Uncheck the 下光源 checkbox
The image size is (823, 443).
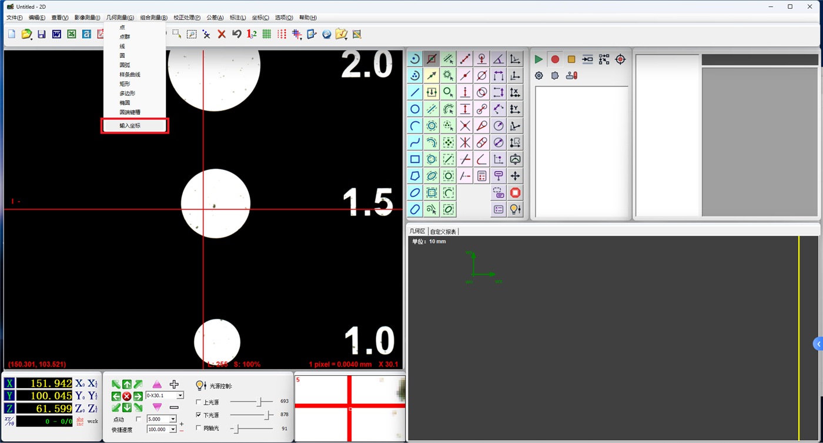[x=198, y=415]
